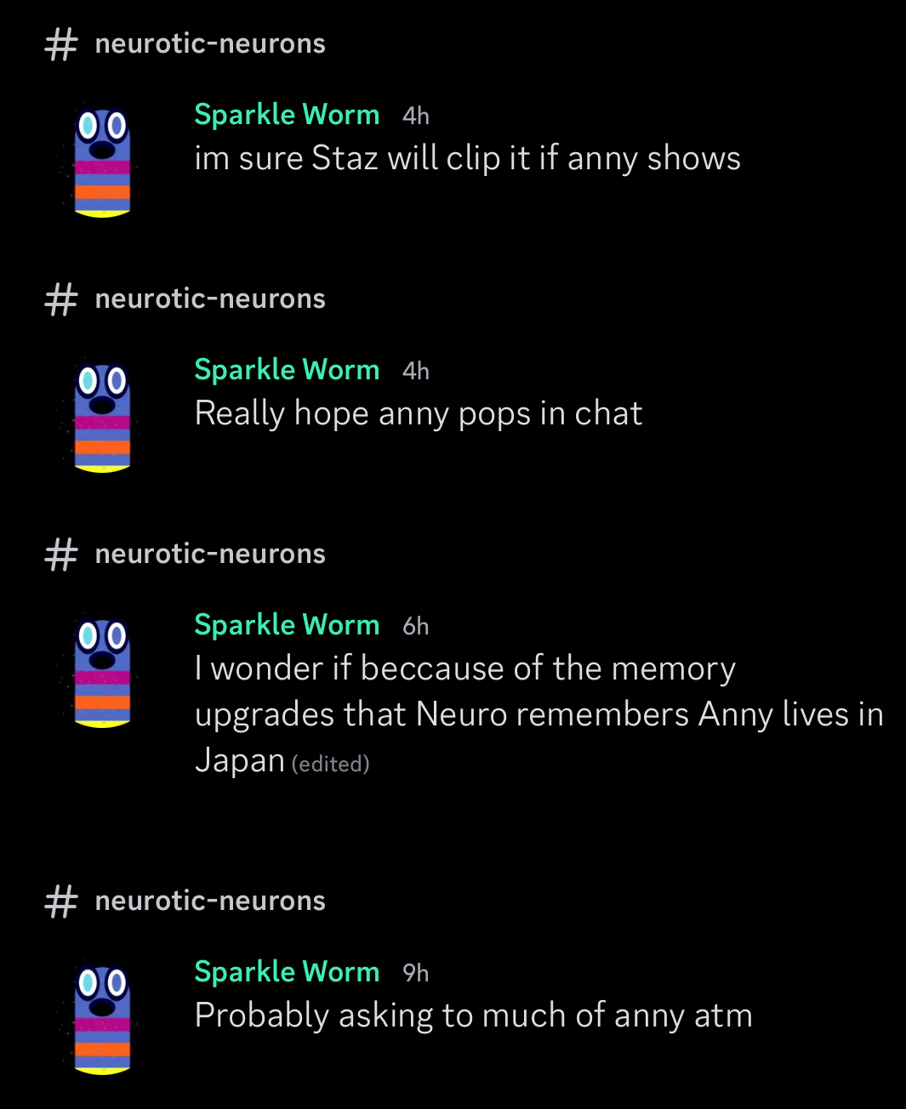Click the hash icon above the 'Really hope' message

tap(60, 299)
